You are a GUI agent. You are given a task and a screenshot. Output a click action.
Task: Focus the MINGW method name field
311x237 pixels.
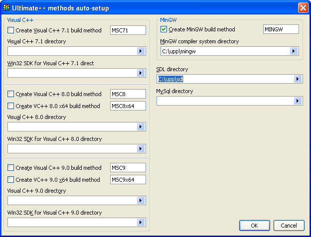point(281,29)
